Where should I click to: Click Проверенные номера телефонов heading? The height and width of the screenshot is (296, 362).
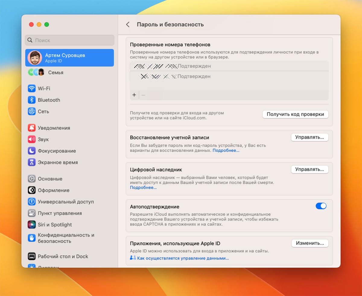[170, 44]
